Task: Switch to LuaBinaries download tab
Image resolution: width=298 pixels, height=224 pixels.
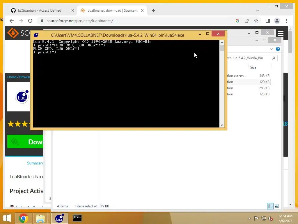Action: (112, 10)
